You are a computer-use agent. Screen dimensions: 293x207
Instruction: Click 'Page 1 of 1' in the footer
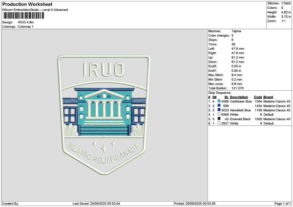283,204
